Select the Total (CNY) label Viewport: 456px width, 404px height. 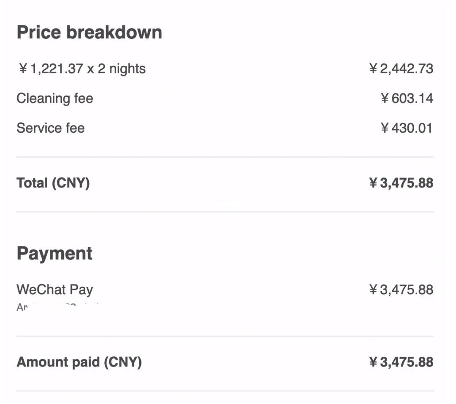coord(53,183)
